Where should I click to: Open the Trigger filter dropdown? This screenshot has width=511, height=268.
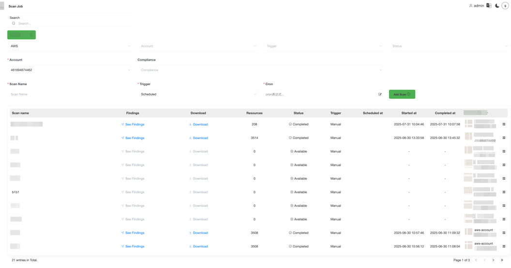click(x=324, y=46)
